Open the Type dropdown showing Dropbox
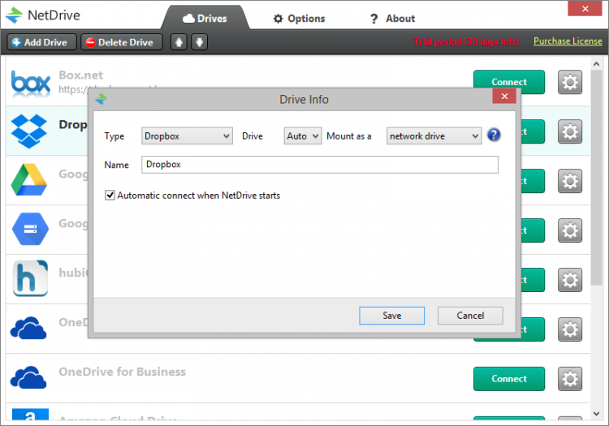The height and width of the screenshot is (426, 609). click(187, 136)
